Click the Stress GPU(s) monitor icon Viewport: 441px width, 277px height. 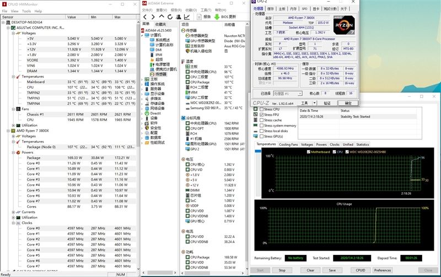[255, 136]
